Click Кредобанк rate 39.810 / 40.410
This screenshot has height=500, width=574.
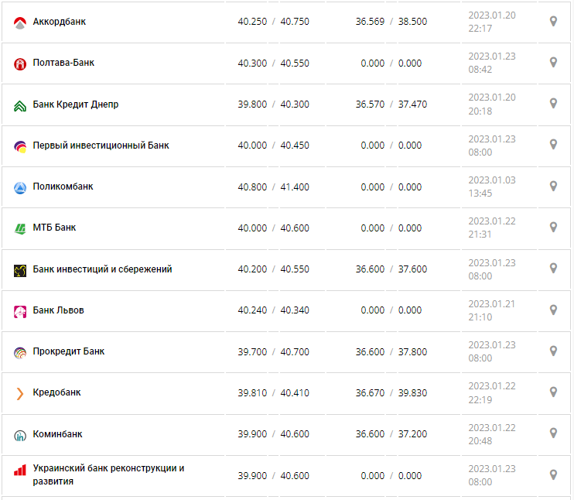(273, 393)
